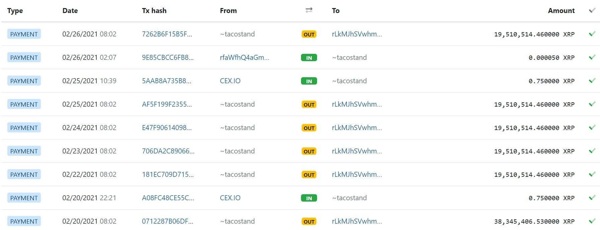600x230 pixels.
Task: Open transaction hash 0712287B06DF
Action: coord(168,221)
